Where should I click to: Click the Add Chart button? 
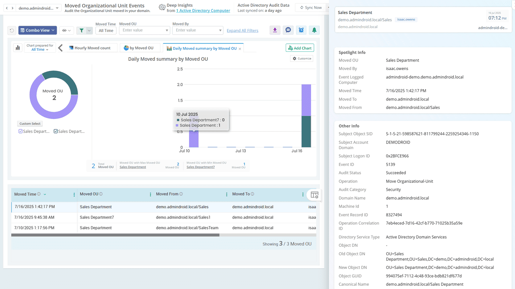tap(300, 48)
